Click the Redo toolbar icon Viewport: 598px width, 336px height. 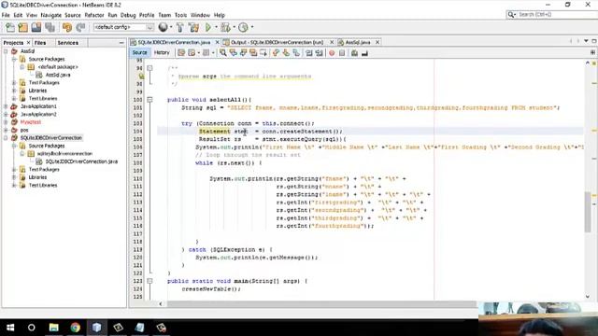(80, 27)
